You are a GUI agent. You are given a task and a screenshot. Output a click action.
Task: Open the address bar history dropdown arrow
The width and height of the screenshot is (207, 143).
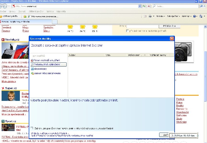140,6
